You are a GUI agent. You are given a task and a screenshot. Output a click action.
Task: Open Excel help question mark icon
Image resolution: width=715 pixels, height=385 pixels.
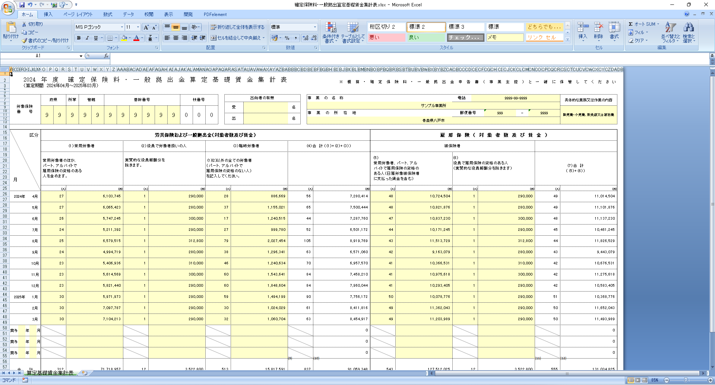[x=687, y=14]
